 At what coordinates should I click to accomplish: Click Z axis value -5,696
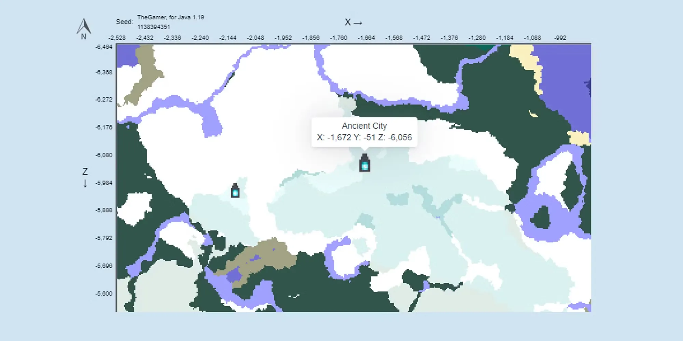[103, 266]
